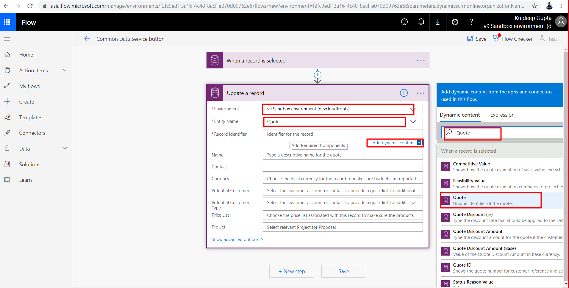The width and height of the screenshot is (569, 288).
Task: Open Flow Checker stethoscope icon
Action: 496,38
